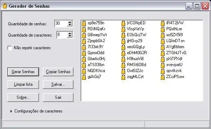Click the title bar lock application icon
This screenshot has height=129, width=211.
pyautogui.click(x=5, y=6)
